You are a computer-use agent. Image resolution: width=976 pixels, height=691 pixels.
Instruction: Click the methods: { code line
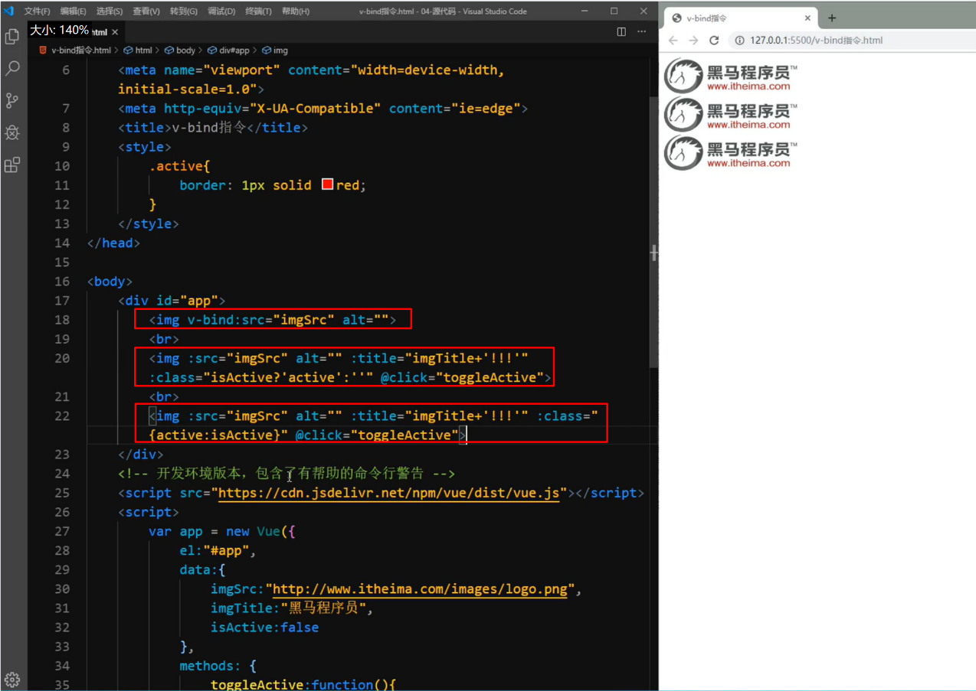tap(218, 666)
